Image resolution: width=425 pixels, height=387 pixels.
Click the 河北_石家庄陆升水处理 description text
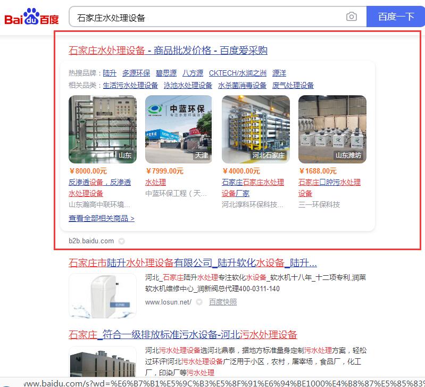[256, 283]
